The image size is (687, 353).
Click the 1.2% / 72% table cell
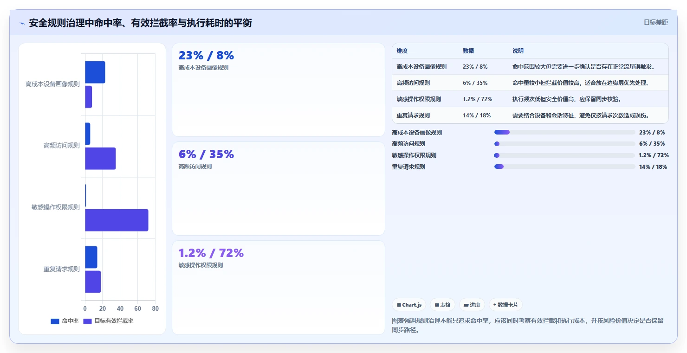pyautogui.click(x=478, y=99)
